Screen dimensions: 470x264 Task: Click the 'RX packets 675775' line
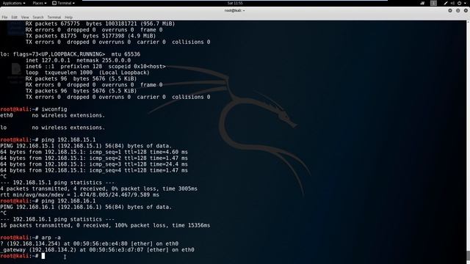click(x=100, y=23)
